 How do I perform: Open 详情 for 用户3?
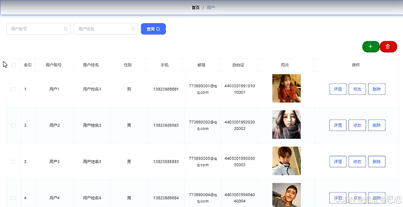tap(338, 162)
